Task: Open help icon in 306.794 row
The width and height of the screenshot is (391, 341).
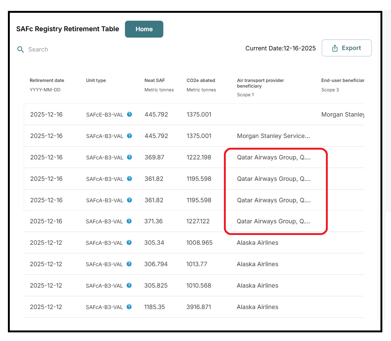Action: pyautogui.click(x=129, y=264)
